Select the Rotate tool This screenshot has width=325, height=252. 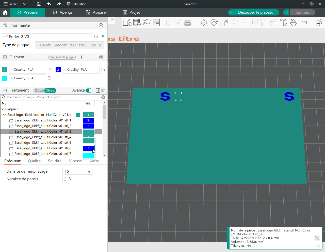click(214, 23)
